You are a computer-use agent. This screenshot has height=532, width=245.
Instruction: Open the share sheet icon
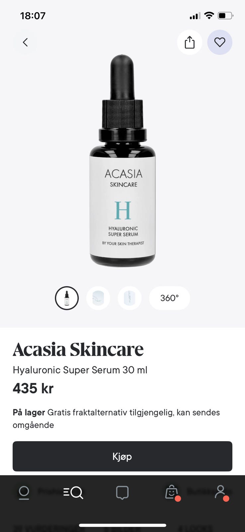[190, 42]
